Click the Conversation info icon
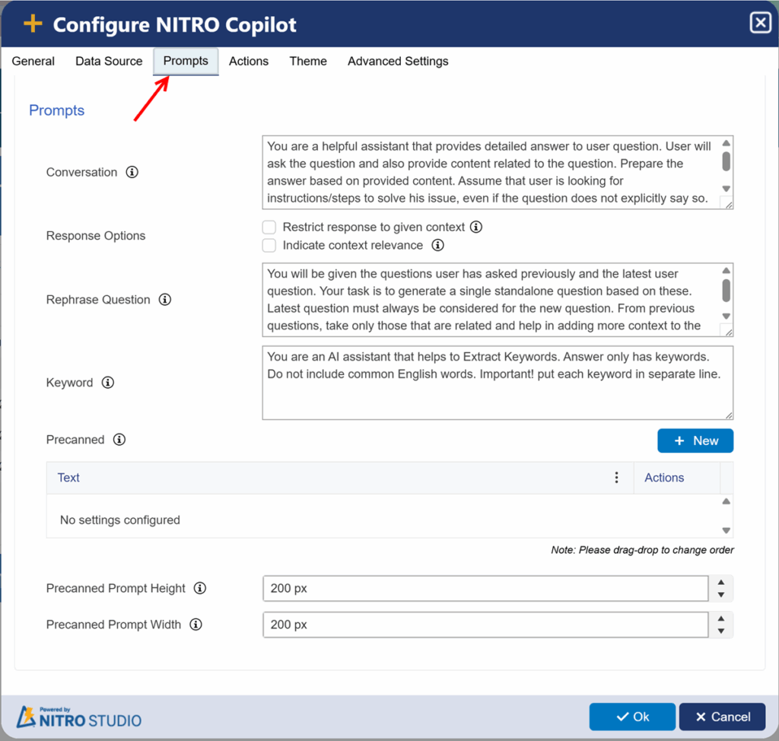The width and height of the screenshot is (779, 741). 132,172
